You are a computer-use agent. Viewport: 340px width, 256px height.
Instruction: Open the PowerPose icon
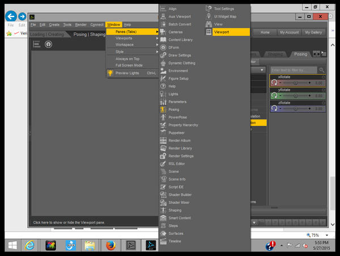163,117
